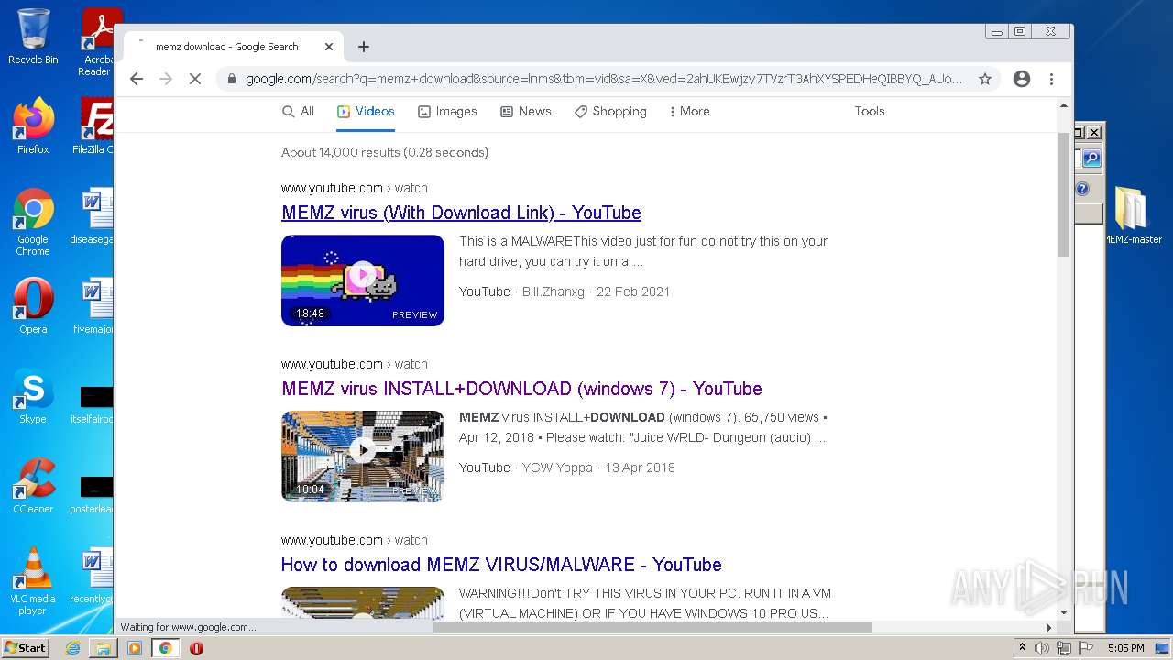Image resolution: width=1173 pixels, height=660 pixels.
Task: Open Internet Explorer from the taskbar
Action: tap(72, 648)
